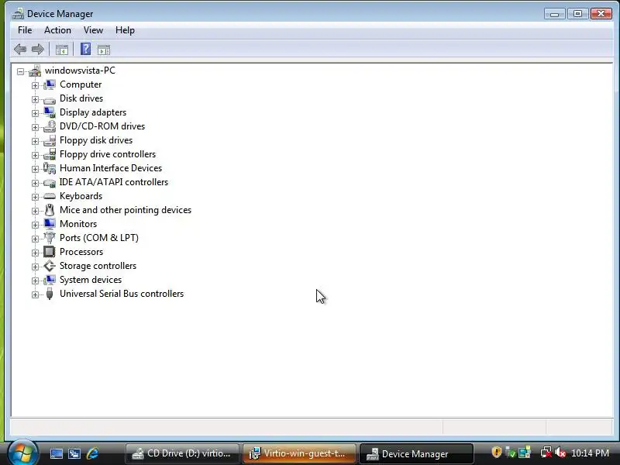Viewport: 620px width, 465px height.
Task: Expand the Floppy disk drives category
Action: coord(35,141)
